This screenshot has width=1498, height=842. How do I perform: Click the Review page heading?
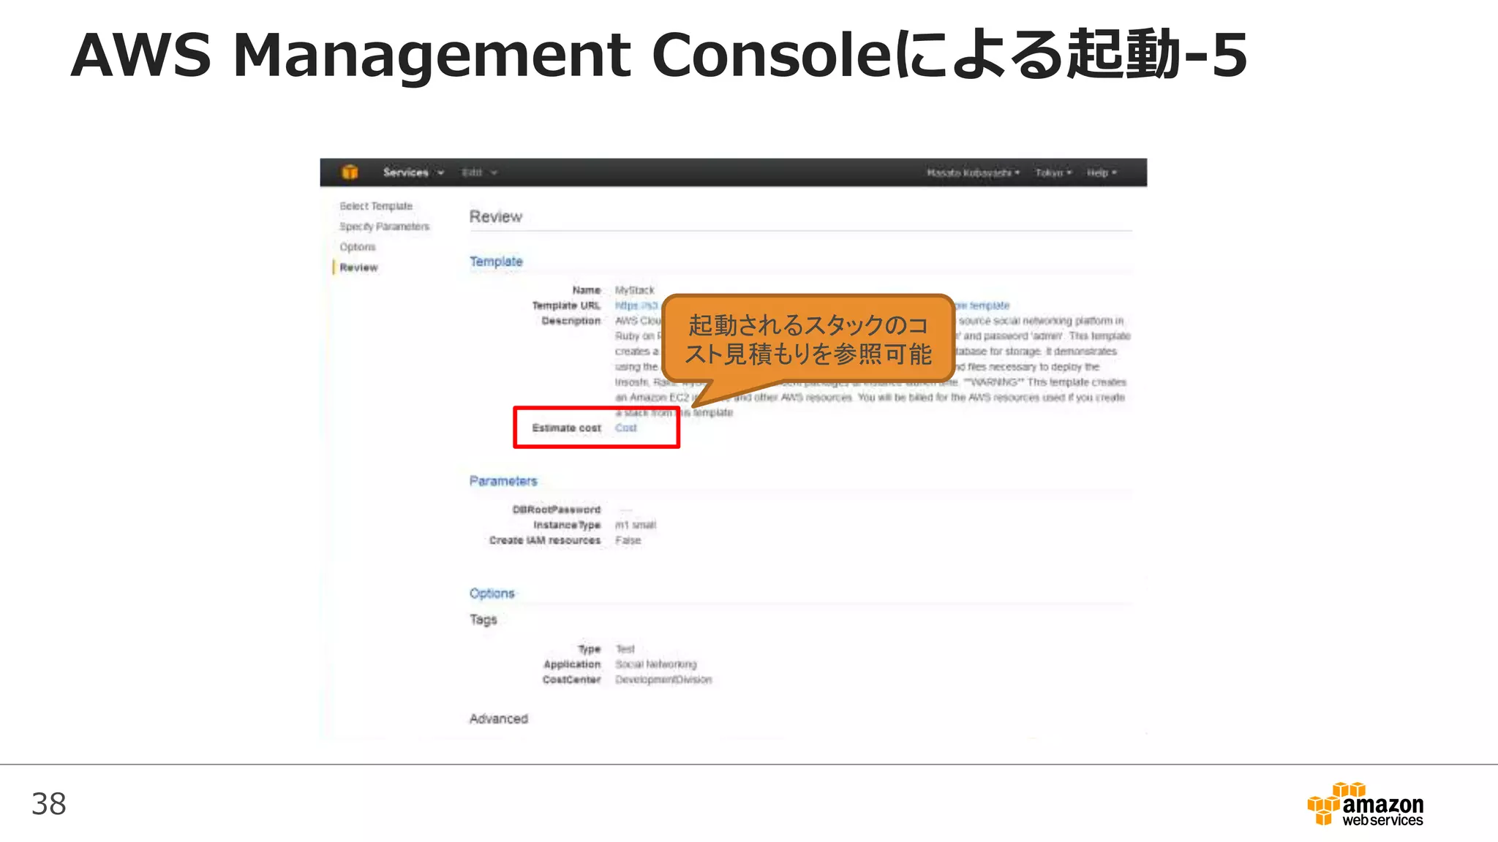(x=496, y=216)
